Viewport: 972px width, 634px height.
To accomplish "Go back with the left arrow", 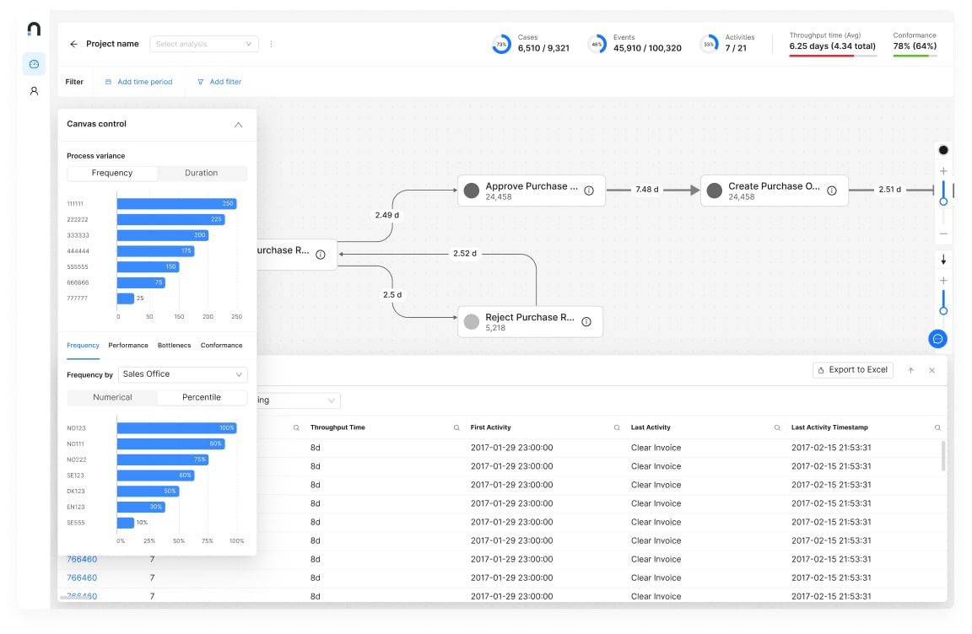I will click(x=73, y=44).
